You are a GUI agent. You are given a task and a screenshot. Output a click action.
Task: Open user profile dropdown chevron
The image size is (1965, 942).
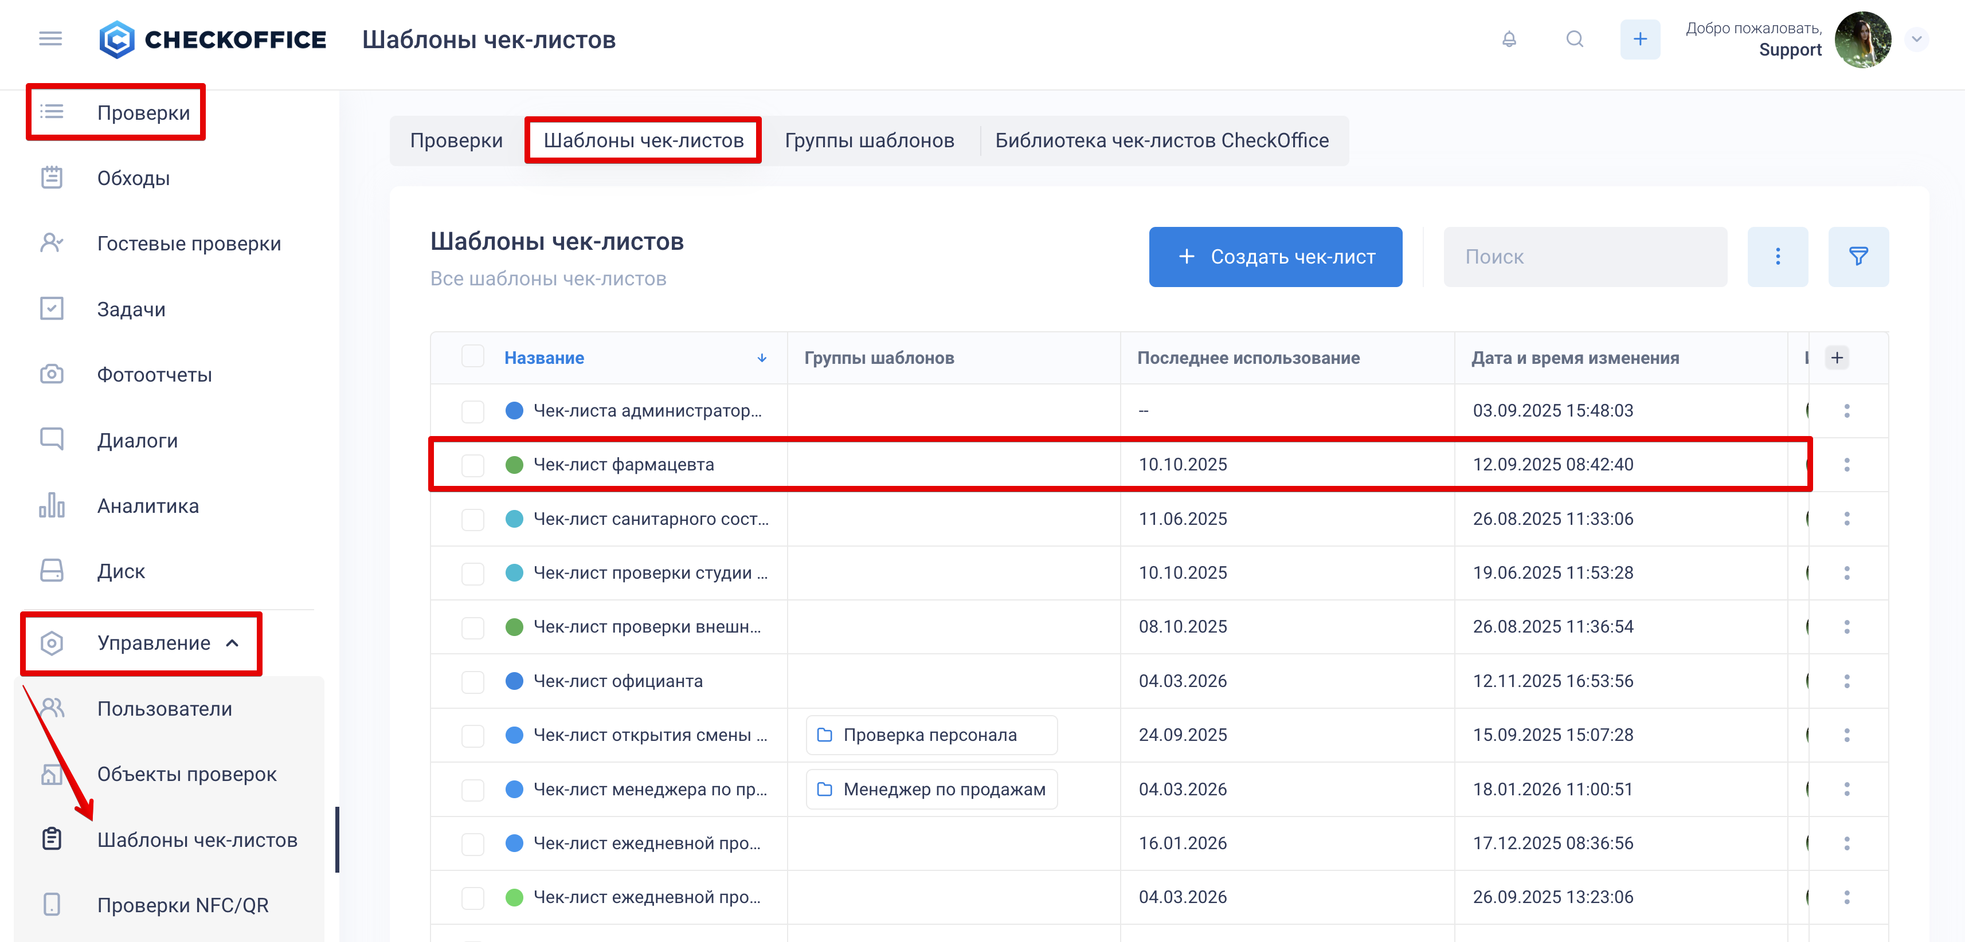[x=1916, y=39]
